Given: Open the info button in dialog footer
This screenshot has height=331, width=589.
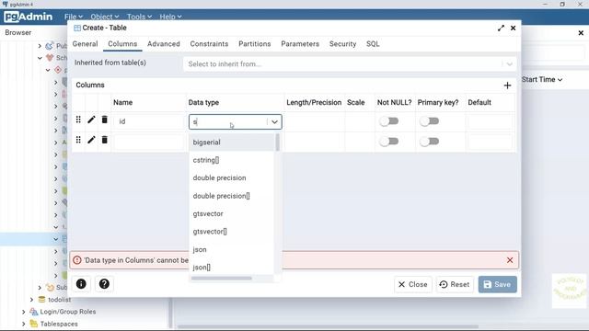Looking at the screenshot, I should (x=81, y=284).
